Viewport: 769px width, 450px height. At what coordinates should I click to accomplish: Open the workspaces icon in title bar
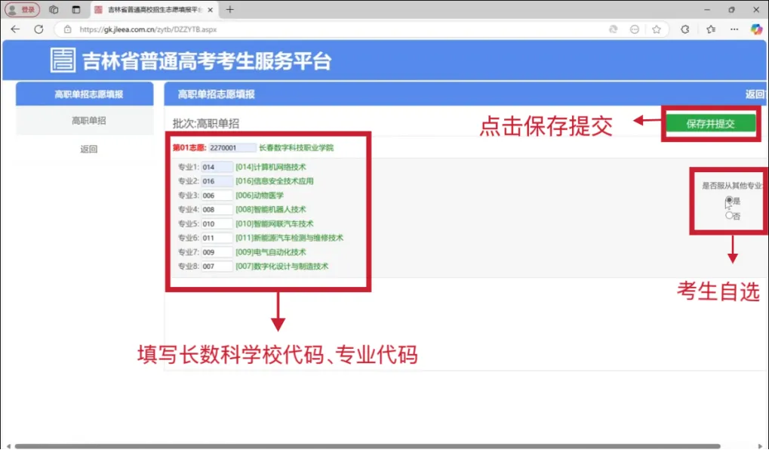pyautogui.click(x=54, y=10)
